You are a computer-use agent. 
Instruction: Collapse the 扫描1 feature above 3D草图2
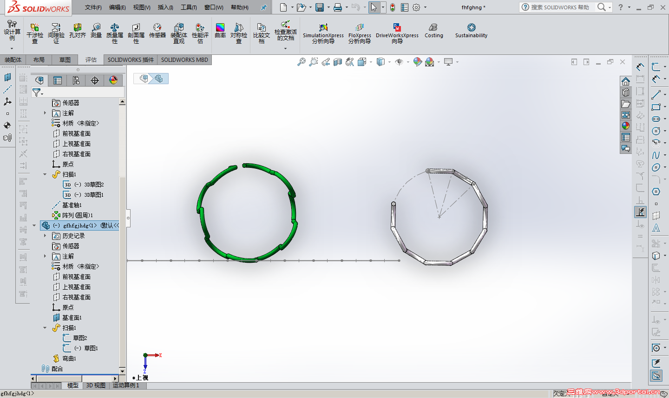click(45, 174)
